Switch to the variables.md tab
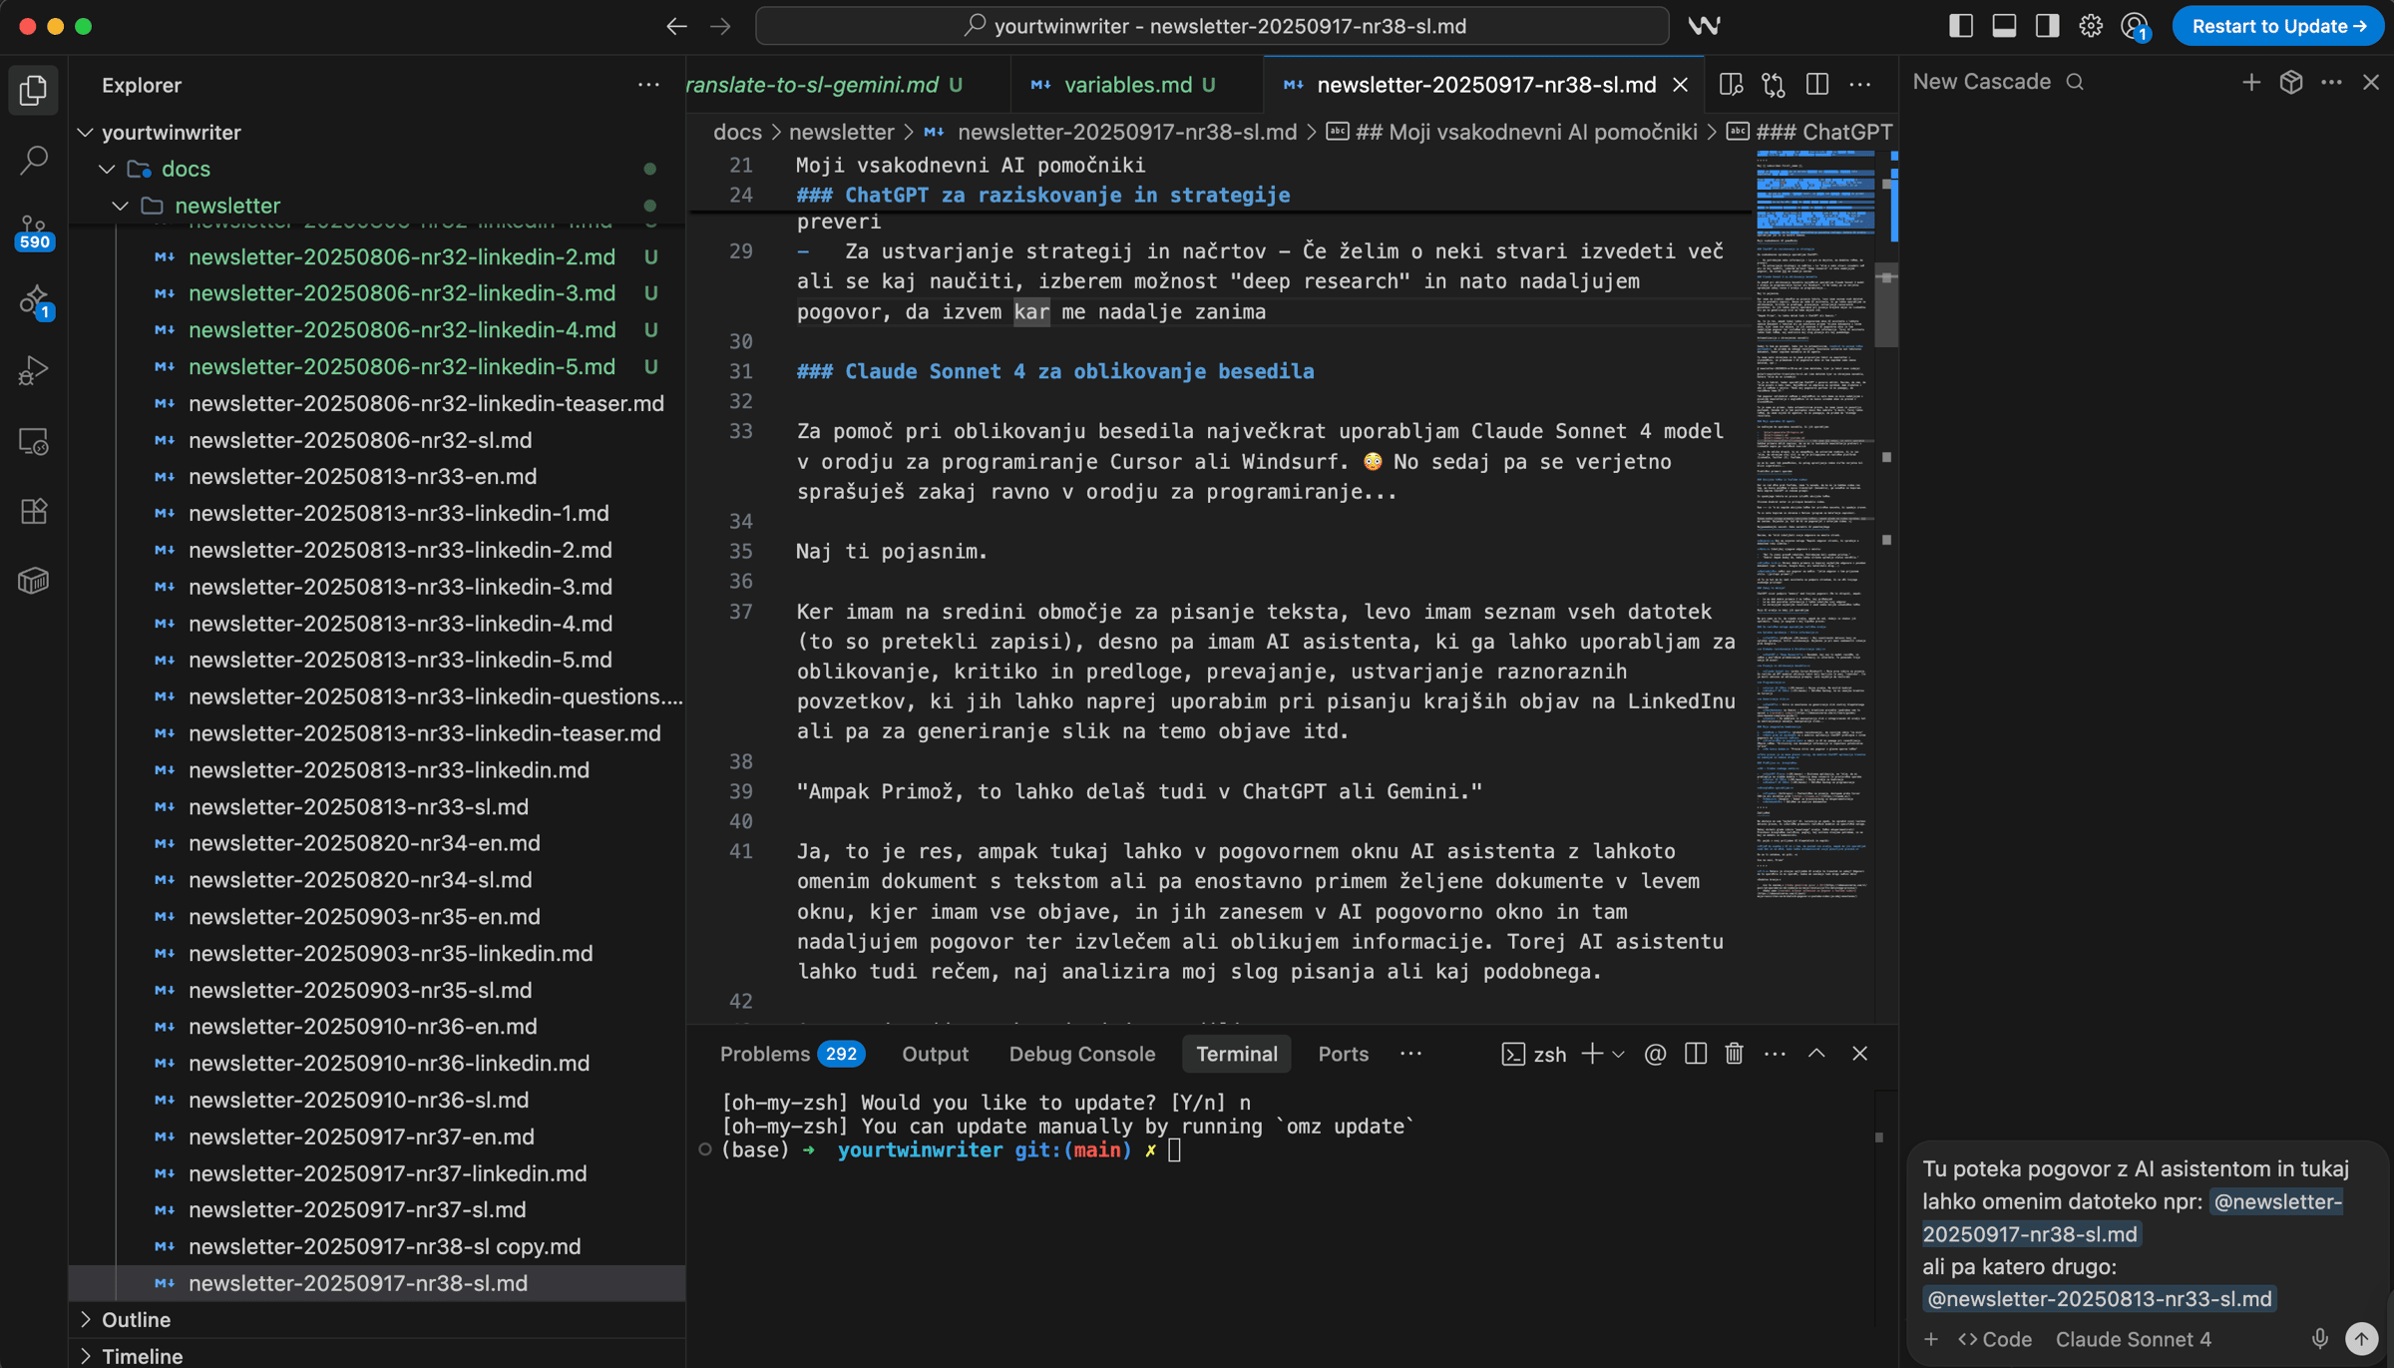This screenshot has width=2394, height=1368. [1127, 85]
